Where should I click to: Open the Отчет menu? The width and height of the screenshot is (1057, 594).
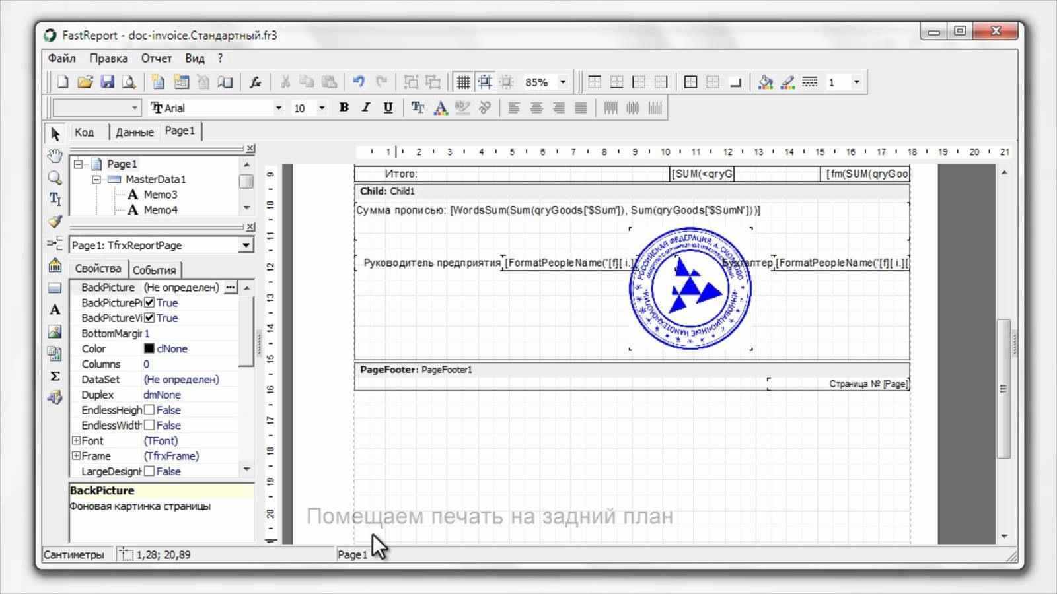156,58
